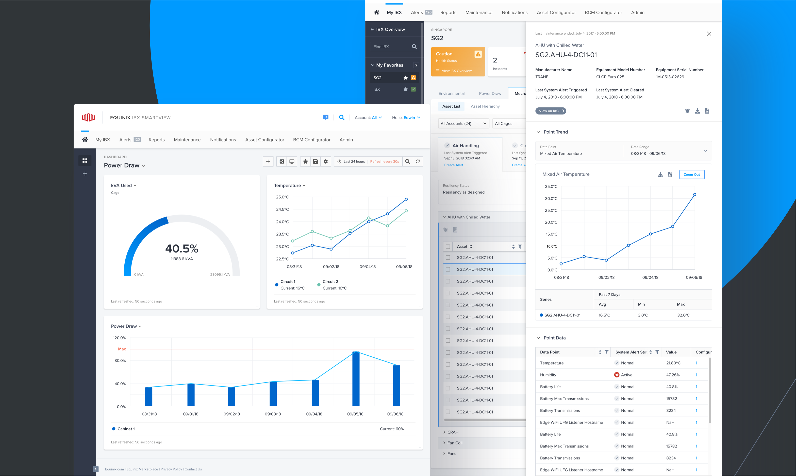
Task: Check the last asset row checkbox
Action: 448,412
